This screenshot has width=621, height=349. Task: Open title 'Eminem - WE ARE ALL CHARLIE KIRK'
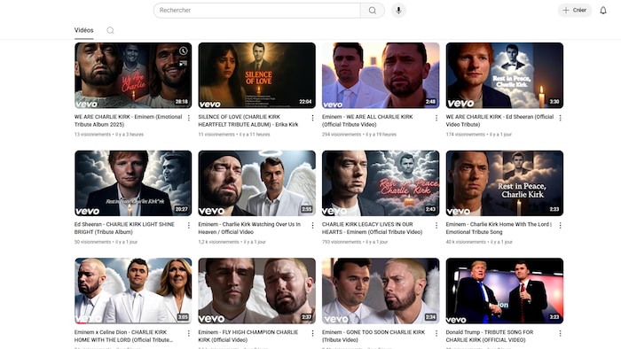click(367, 120)
